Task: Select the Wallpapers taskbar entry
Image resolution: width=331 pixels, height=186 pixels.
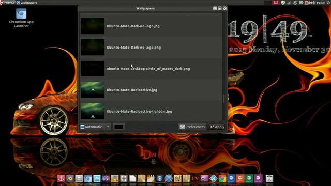Action: click(x=26, y=3)
